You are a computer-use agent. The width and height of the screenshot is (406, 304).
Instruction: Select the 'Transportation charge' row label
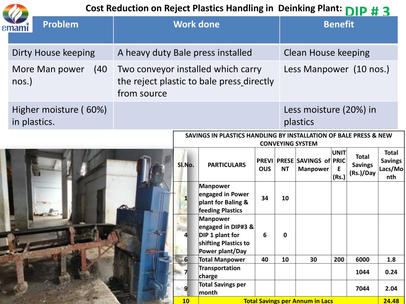click(x=220, y=272)
